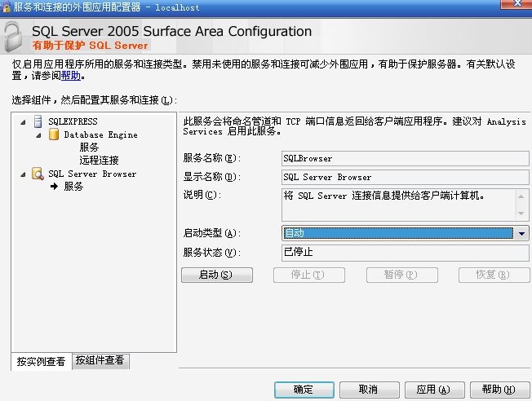
Task: Open the 启动类型 dropdown arrow
Action: tap(521, 233)
